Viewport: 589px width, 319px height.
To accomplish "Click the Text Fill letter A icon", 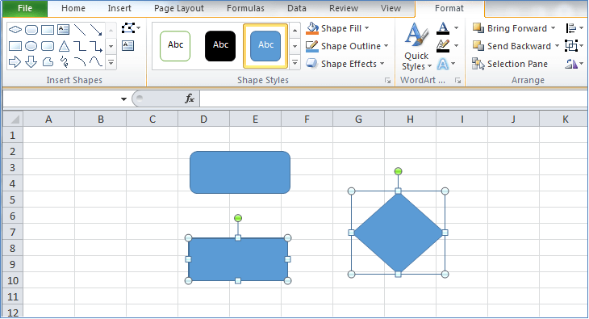I will click(443, 28).
